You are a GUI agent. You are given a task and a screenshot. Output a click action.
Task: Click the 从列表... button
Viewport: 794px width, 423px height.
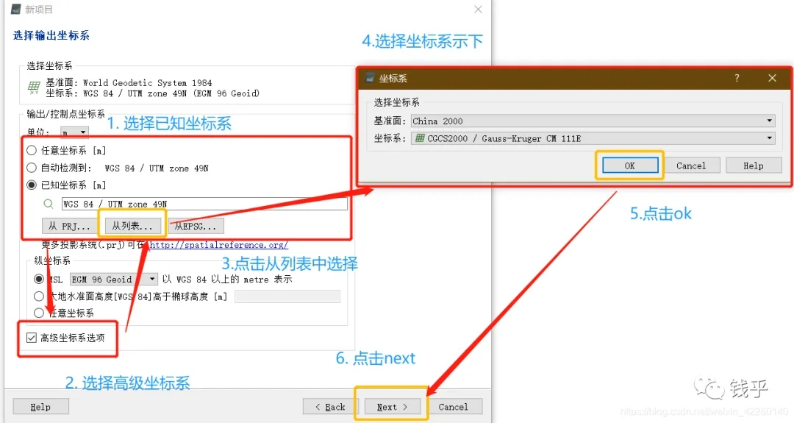point(132,226)
